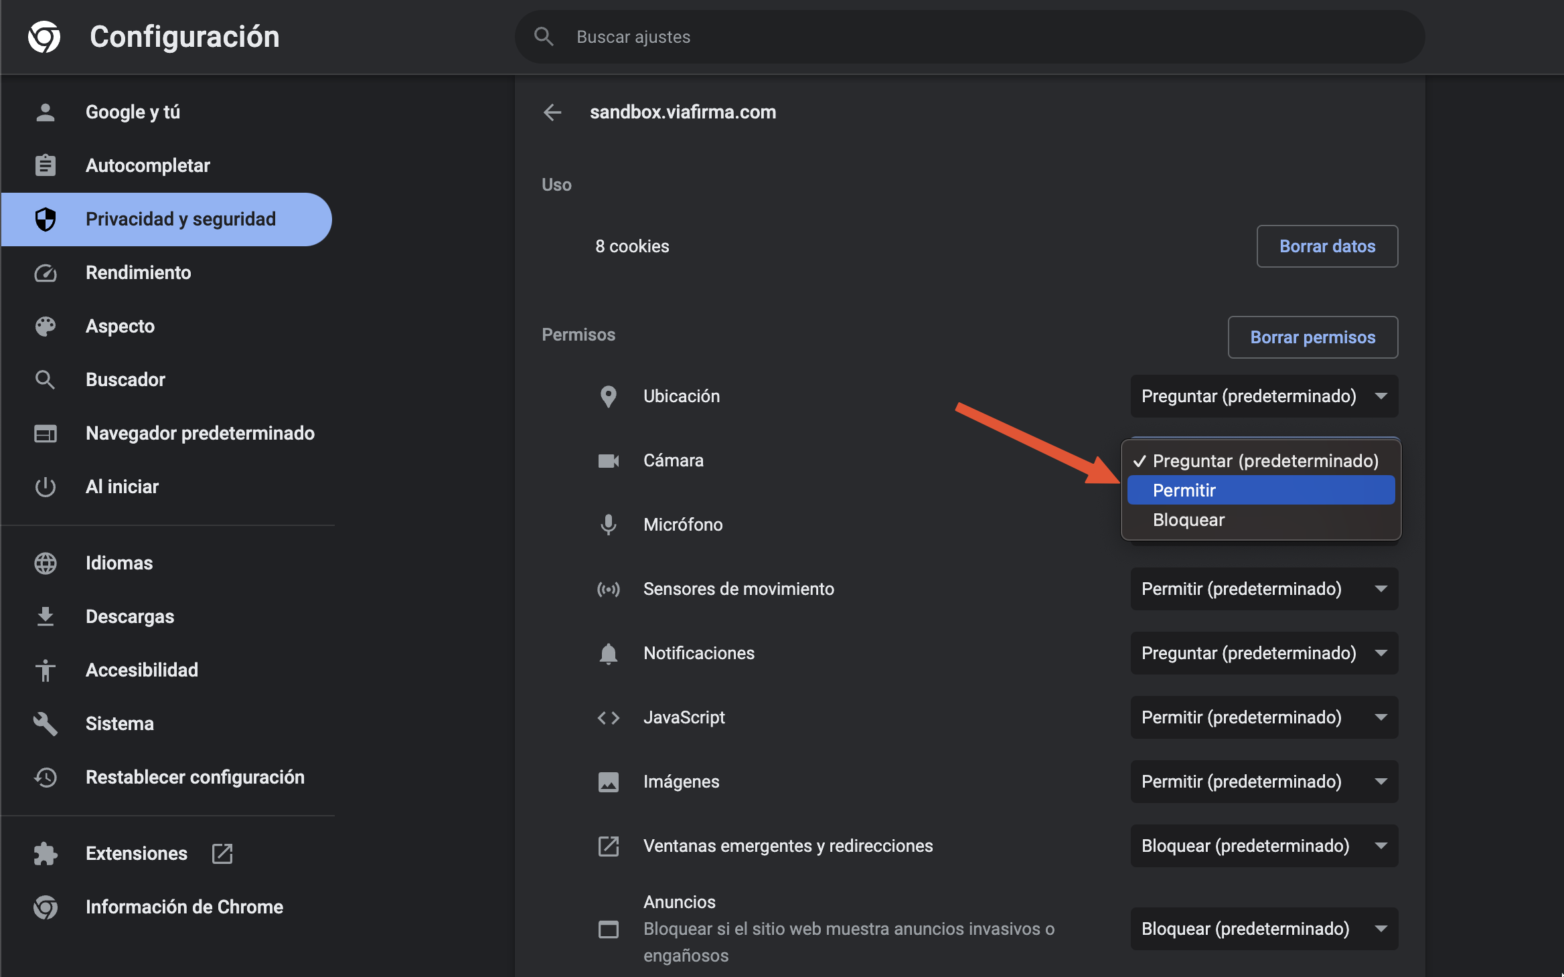Click the bell icon for Notificaciones
The image size is (1564, 977).
pos(609,653)
